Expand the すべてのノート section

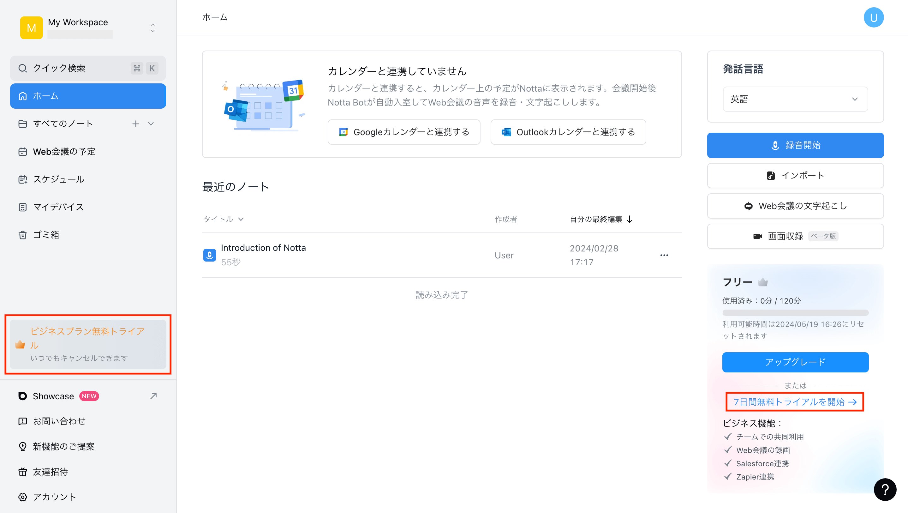(x=152, y=124)
